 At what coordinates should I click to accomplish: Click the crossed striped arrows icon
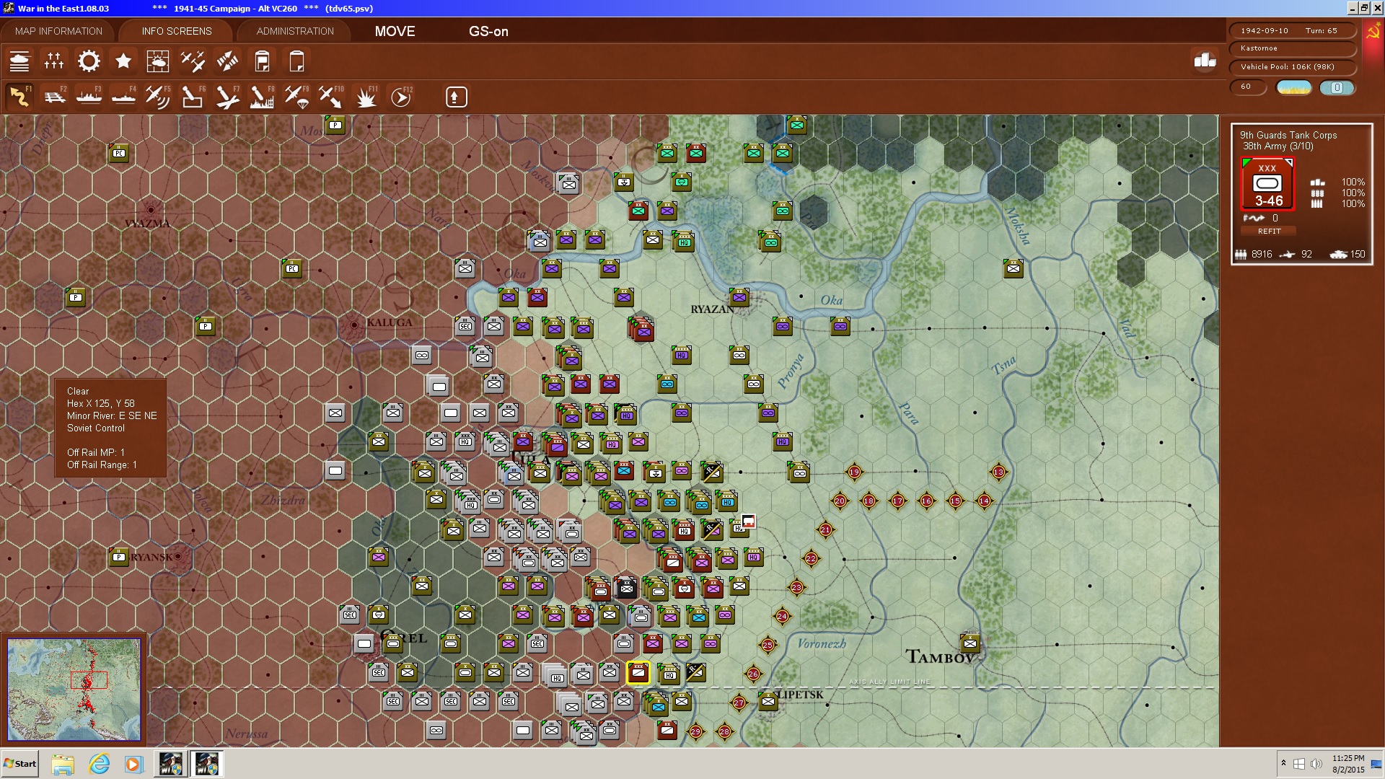coord(227,61)
